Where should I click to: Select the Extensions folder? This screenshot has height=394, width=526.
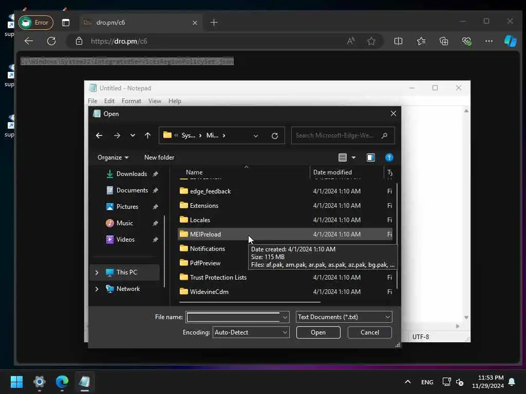(x=285, y=206)
